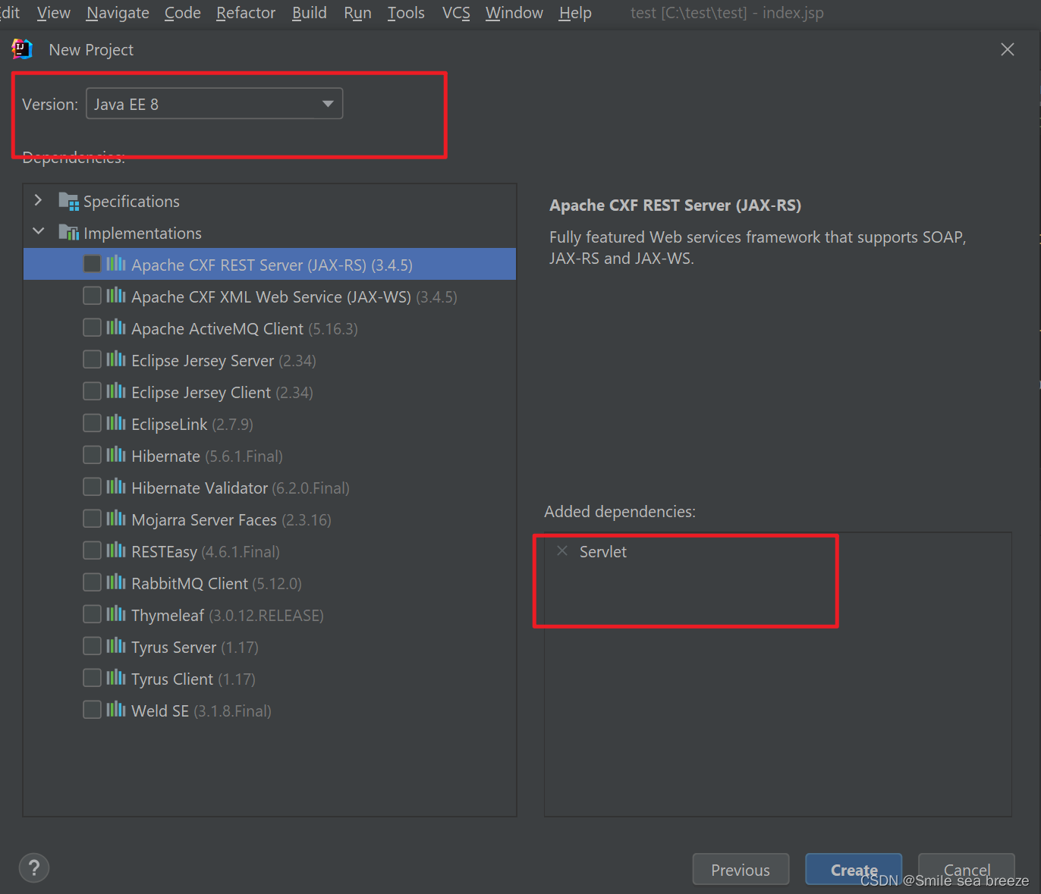Tick the Tyrus Client checkbox

click(92, 678)
